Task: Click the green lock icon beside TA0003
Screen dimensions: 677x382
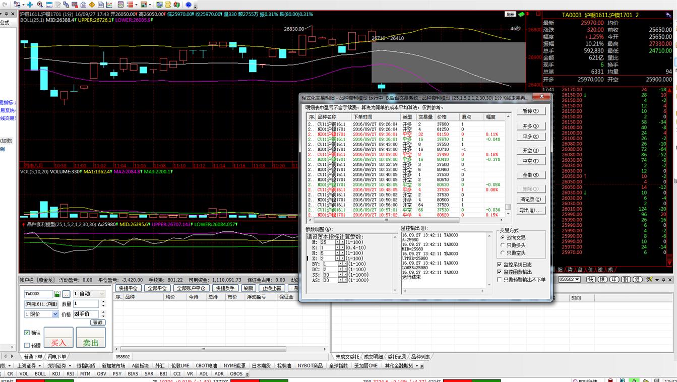Action: (x=57, y=294)
